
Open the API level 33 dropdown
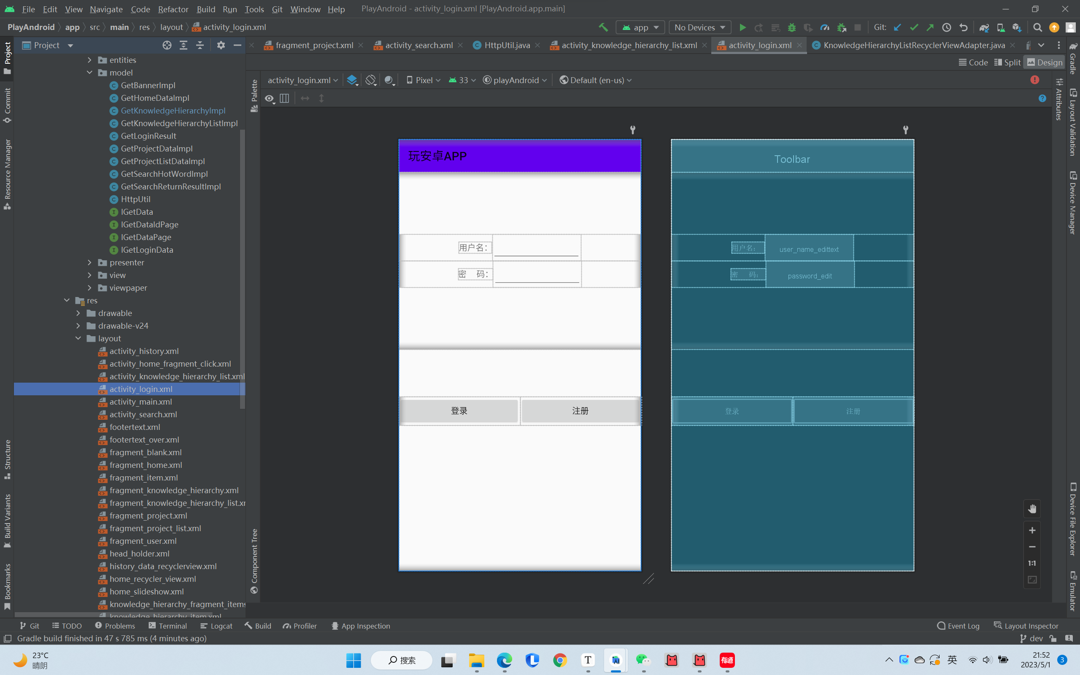coord(462,80)
